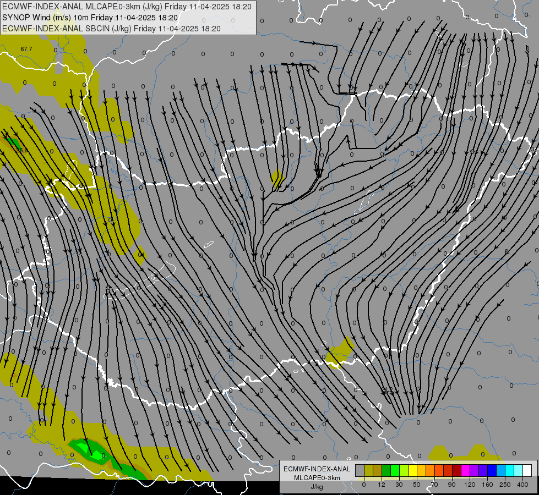Screen dimensions: 539x495
Task: Click the legend's ECMWF-INDEX-ANAL label
Action: (x=317, y=469)
